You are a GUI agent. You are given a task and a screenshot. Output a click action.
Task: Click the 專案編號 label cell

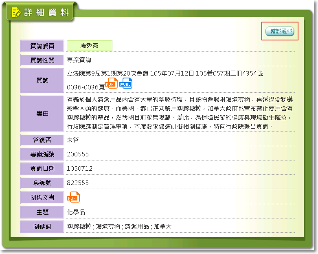point(42,154)
